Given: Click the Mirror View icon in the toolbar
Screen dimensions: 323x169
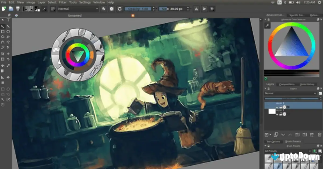Looking at the screenshot, I should 196,9.
